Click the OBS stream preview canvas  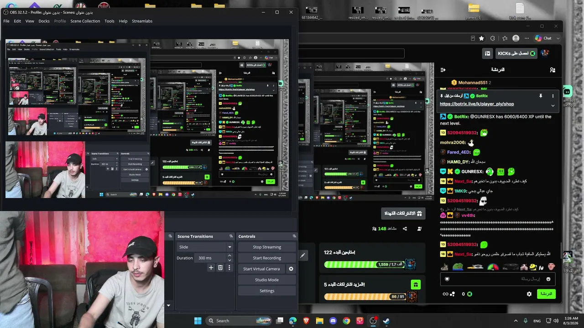pyautogui.click(x=147, y=118)
